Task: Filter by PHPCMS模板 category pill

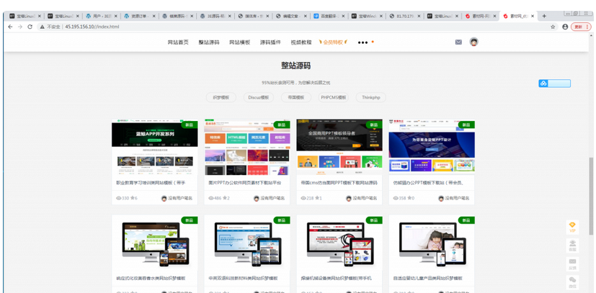Action: [334, 97]
